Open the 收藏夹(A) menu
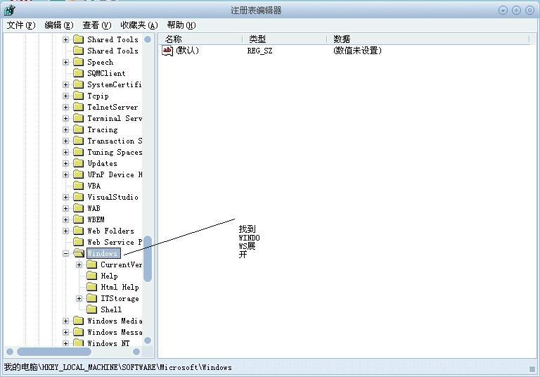540x377 pixels. pos(139,25)
